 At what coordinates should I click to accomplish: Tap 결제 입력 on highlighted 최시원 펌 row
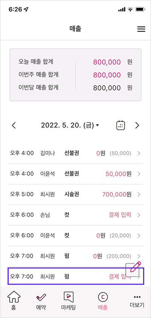pyautogui.click(x=120, y=276)
